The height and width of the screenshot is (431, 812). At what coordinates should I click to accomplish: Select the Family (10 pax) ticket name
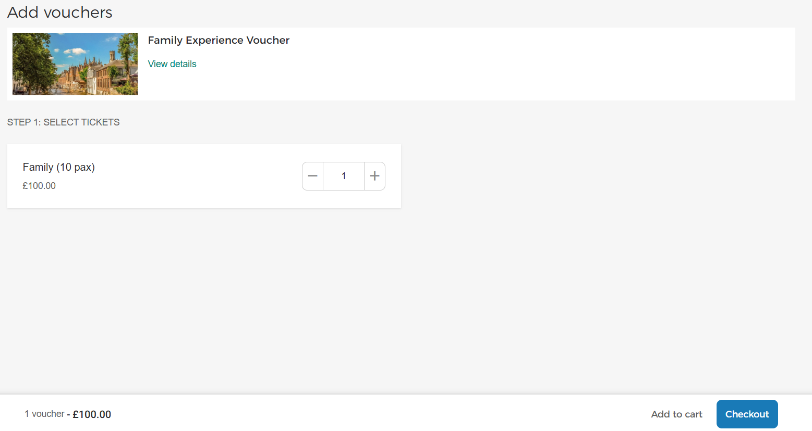pyautogui.click(x=59, y=167)
